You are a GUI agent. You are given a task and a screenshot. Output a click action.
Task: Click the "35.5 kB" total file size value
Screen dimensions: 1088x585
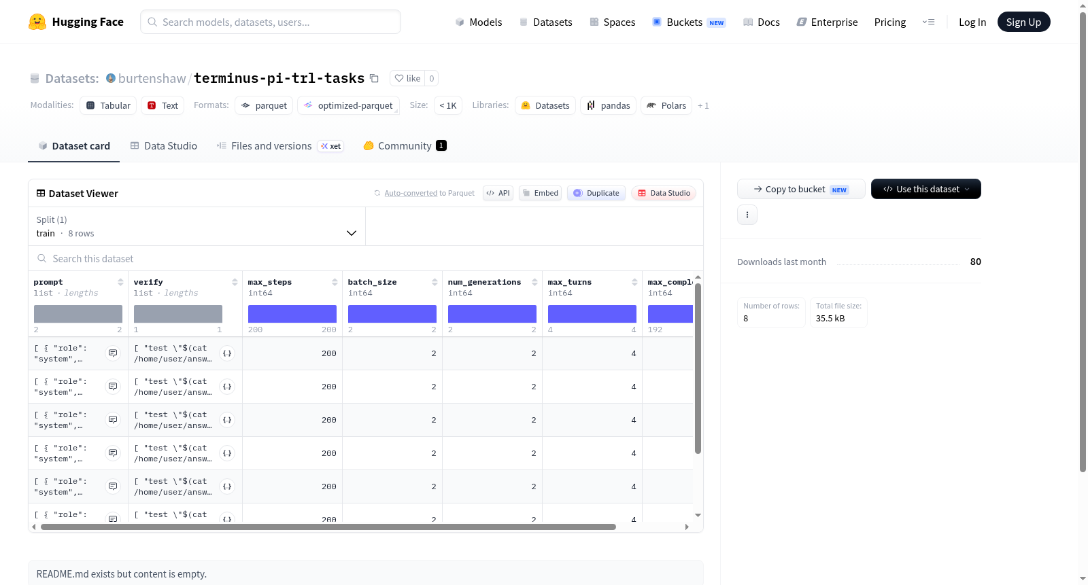click(x=830, y=318)
